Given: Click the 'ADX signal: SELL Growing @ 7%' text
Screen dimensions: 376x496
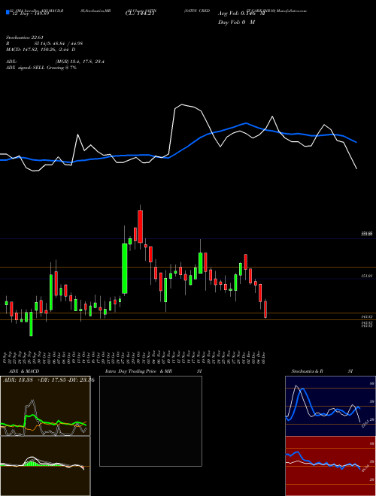Looking at the screenshot, I should coord(41,68).
